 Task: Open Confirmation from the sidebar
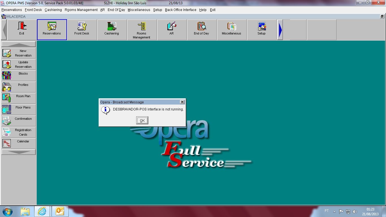coord(19,121)
